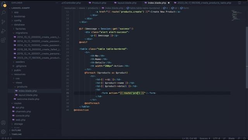The height and width of the screenshot is (140, 248).
Task: Click table symbol icon in breadcrumb
Action: click(128, 8)
